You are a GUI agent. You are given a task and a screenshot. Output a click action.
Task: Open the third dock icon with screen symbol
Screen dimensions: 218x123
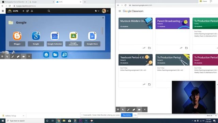pyautogui.click(x=64, y=55)
